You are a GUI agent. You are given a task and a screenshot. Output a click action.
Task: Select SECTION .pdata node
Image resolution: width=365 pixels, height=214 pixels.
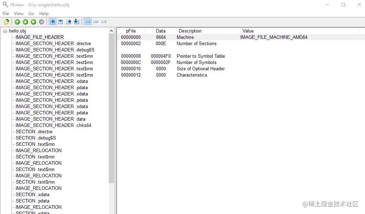click(x=33, y=201)
